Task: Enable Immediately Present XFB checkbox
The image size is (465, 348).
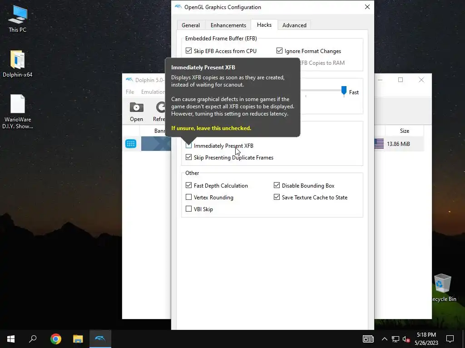Action: (x=188, y=145)
